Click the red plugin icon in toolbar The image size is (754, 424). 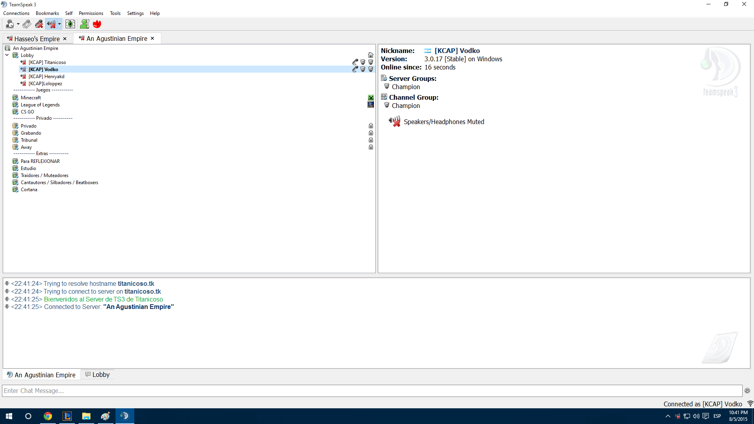(97, 24)
